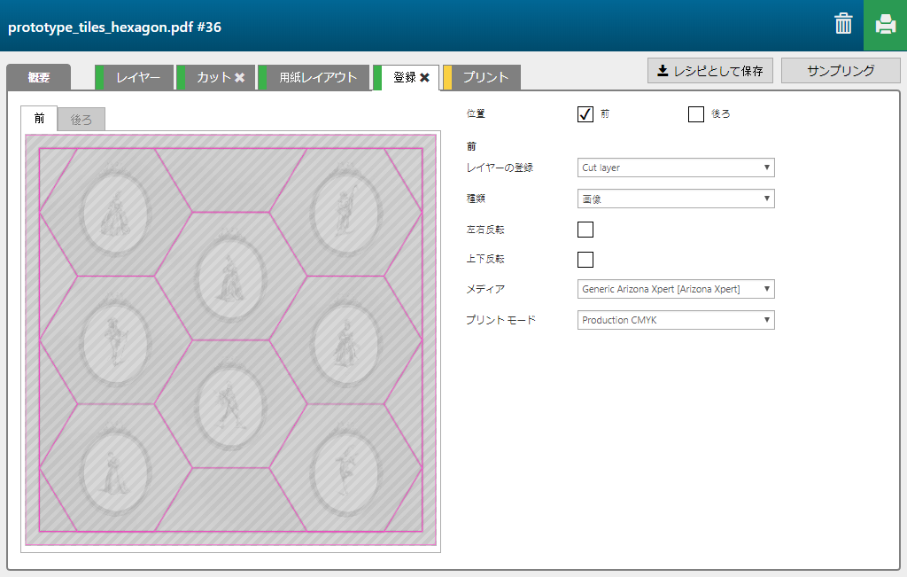Enable the 左右反転 checkbox
This screenshot has width=907, height=577.
(585, 230)
